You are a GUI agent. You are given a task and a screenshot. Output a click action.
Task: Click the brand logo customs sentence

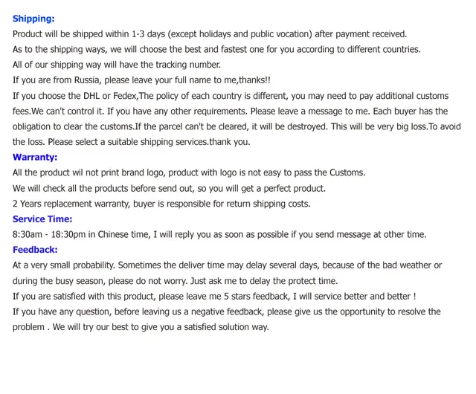(189, 172)
